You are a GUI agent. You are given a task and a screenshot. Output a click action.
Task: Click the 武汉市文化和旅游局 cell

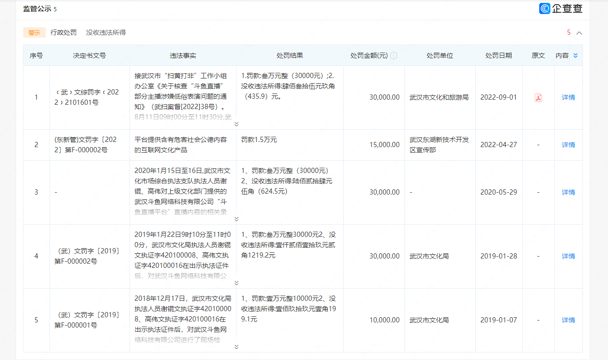pos(439,98)
